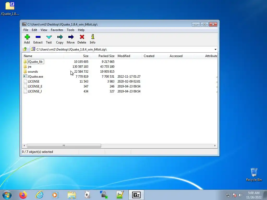Sort by the Accessed column header
This screenshot has width=267, height=200.
coord(181,56)
